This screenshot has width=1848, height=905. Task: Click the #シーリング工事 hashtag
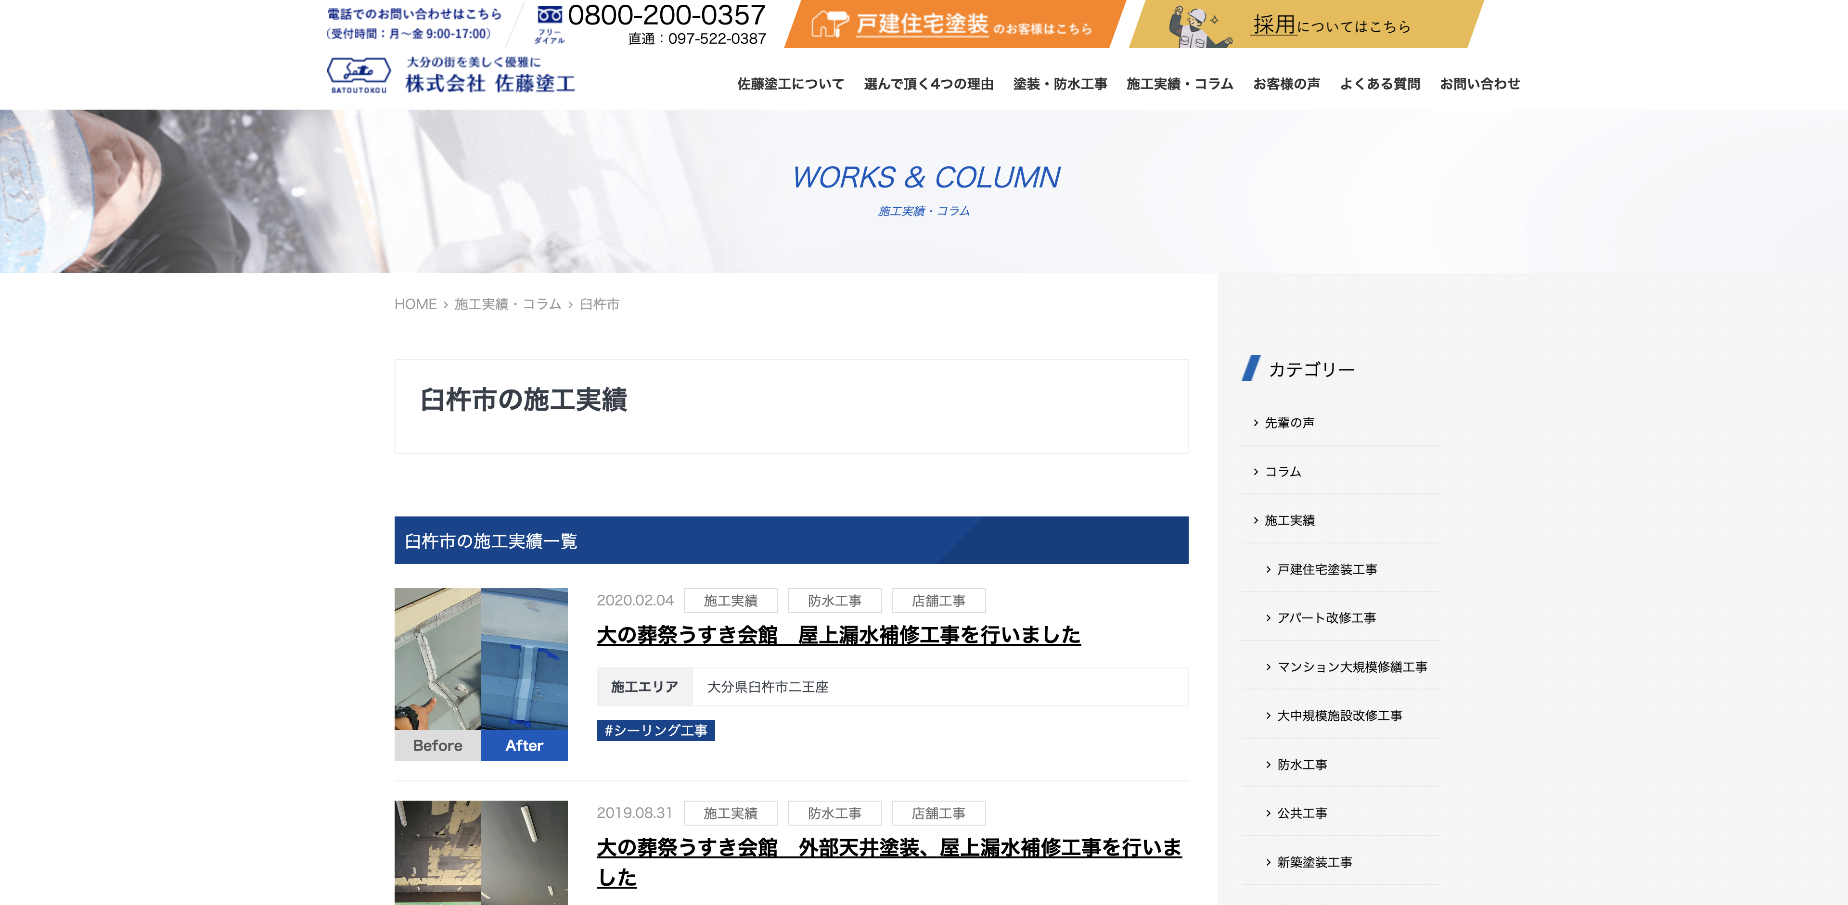[x=655, y=730]
